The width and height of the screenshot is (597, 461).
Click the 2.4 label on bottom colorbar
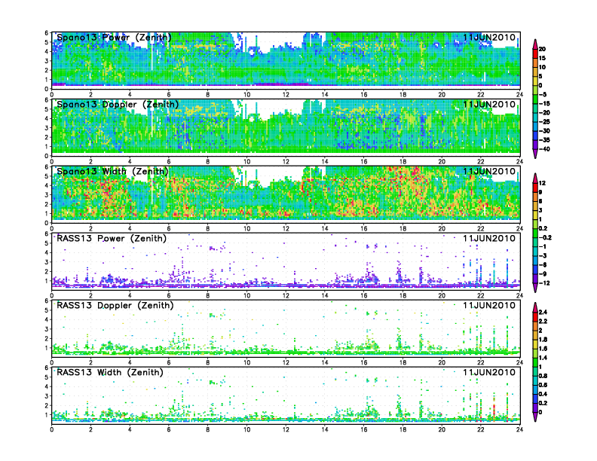coord(543,312)
